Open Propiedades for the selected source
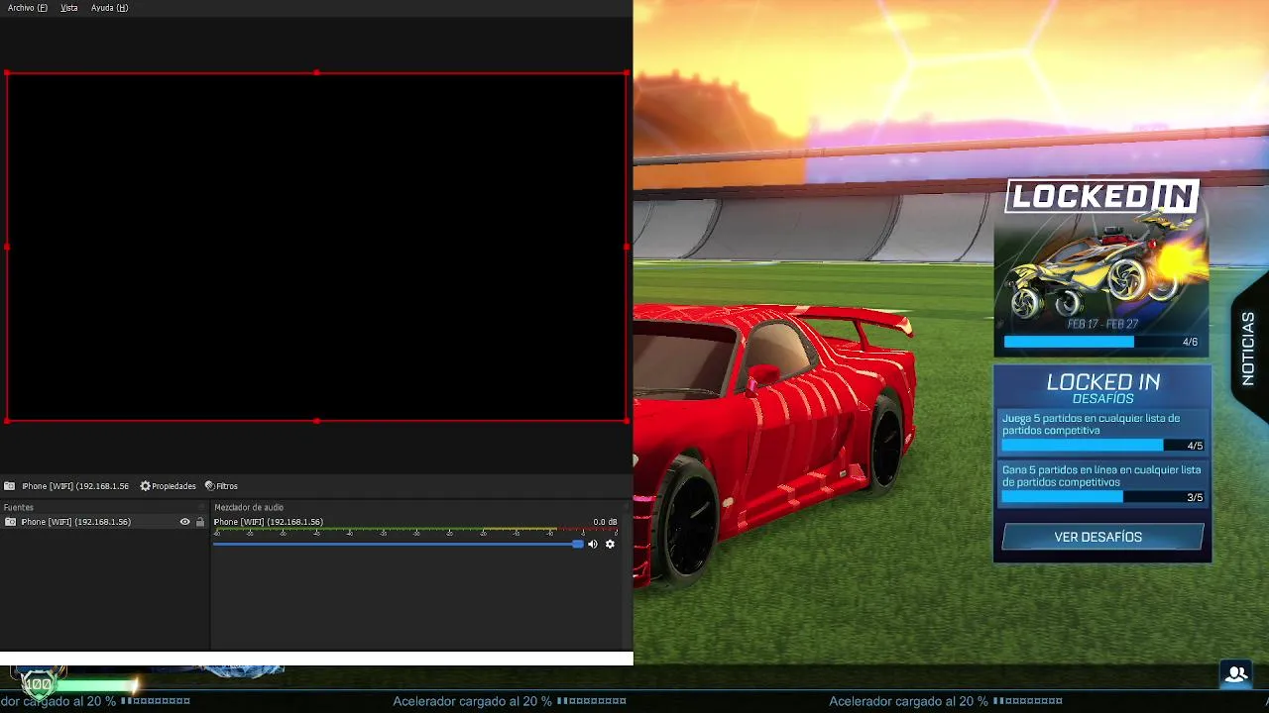 pos(168,486)
